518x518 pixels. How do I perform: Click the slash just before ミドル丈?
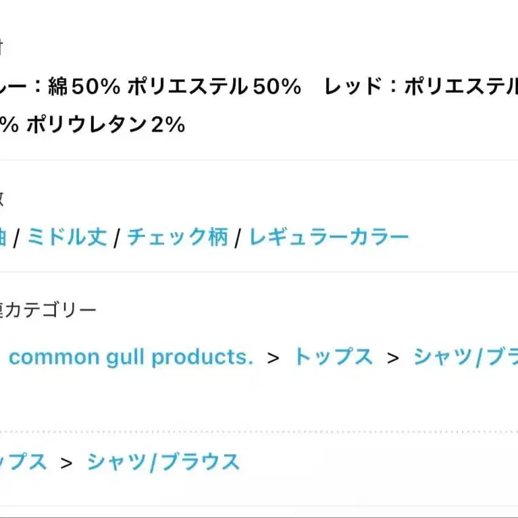coord(16,238)
